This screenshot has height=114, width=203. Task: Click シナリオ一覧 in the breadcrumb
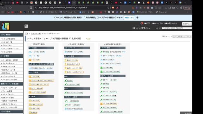tap(36, 34)
